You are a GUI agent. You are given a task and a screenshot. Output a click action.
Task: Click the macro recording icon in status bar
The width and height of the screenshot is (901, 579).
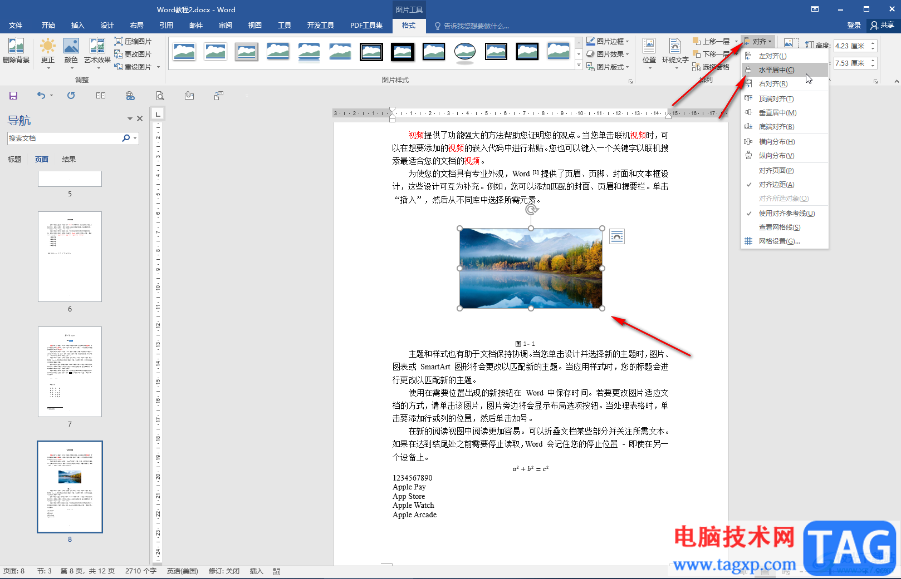(x=277, y=571)
